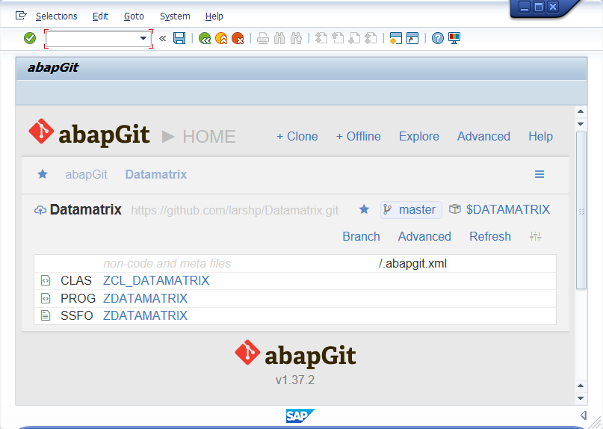
Task: Click the green checkmark Enter icon
Action: [x=30, y=38]
